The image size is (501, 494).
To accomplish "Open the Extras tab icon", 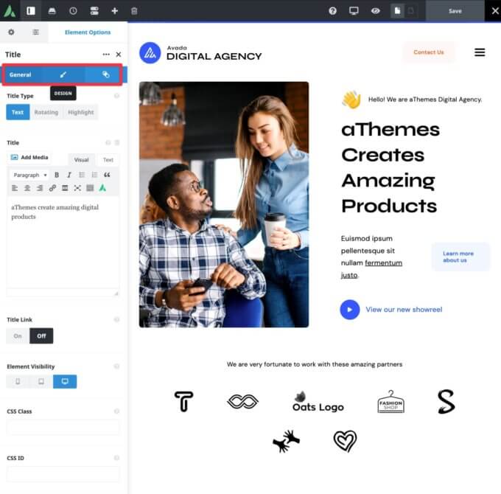I will coord(106,74).
